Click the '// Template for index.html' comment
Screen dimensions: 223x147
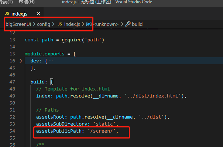click(x=73, y=89)
